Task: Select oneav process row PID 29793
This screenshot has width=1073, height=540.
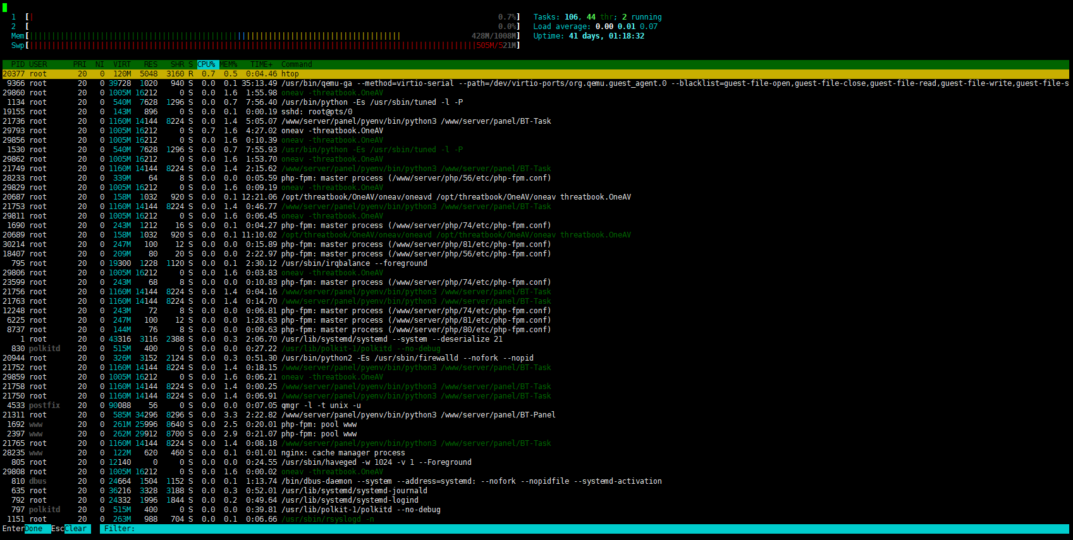Action: [x=536, y=131]
